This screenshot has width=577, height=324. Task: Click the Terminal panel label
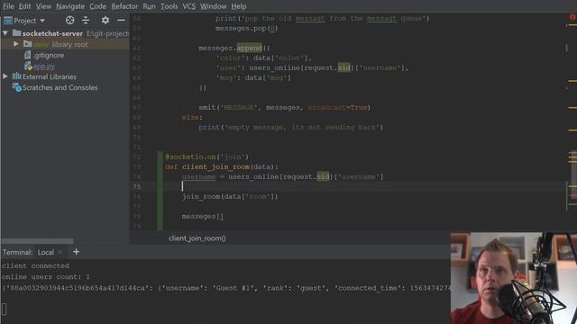click(17, 252)
